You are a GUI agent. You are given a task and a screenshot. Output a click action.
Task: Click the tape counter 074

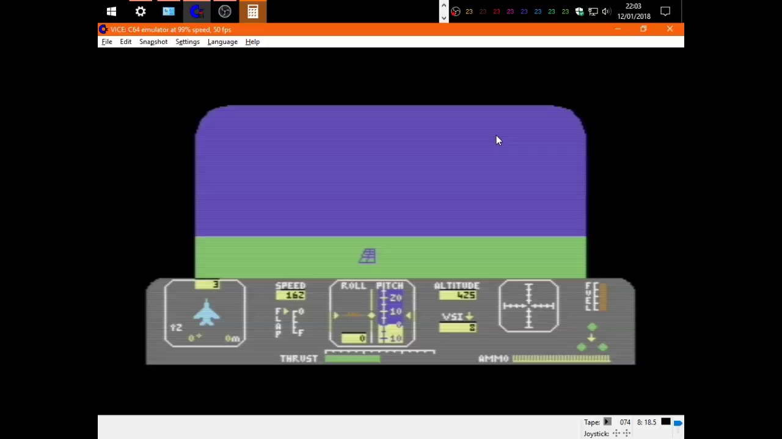pos(625,422)
